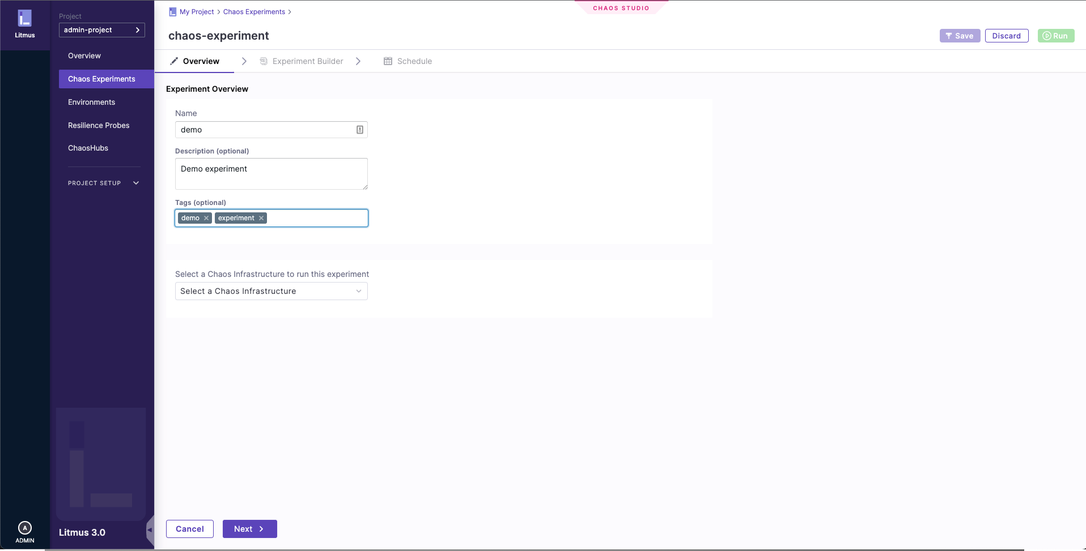Switch to the Schedule tab
This screenshot has height=551, width=1086.
(414, 61)
